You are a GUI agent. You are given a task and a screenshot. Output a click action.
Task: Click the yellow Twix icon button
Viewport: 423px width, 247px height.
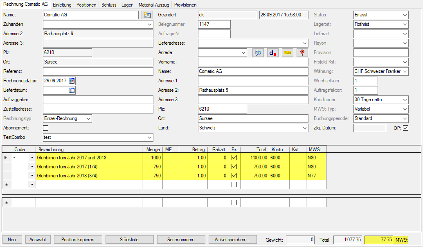[x=288, y=53]
